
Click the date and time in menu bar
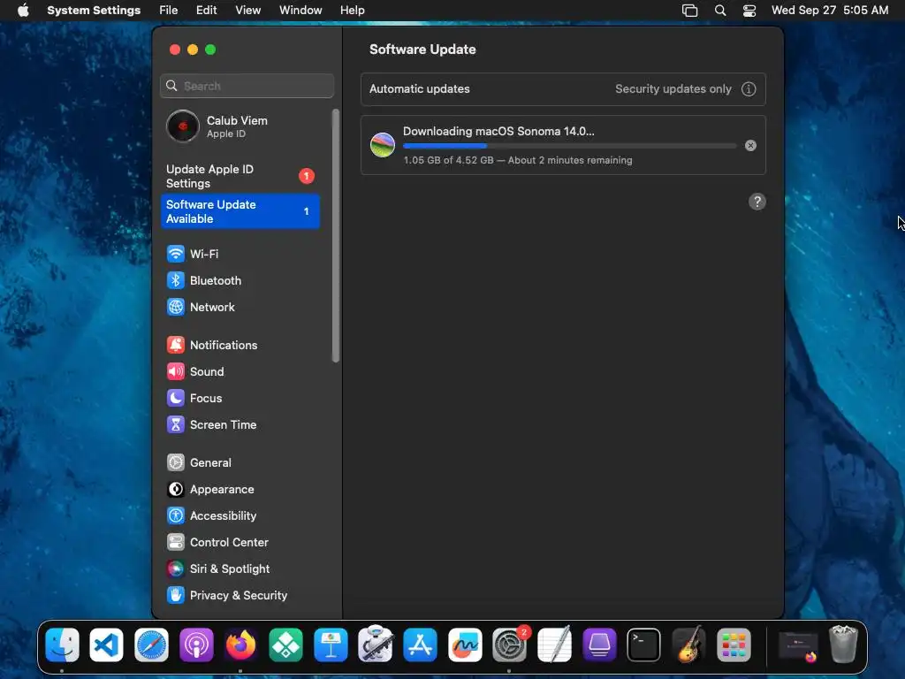pyautogui.click(x=829, y=11)
